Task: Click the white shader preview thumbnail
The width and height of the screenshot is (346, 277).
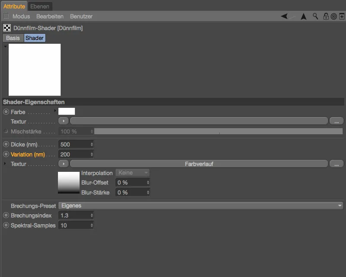Action: (35, 70)
